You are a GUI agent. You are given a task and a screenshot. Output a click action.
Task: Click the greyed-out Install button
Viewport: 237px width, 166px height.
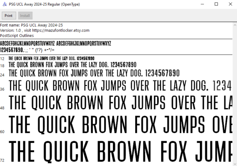point(25,16)
